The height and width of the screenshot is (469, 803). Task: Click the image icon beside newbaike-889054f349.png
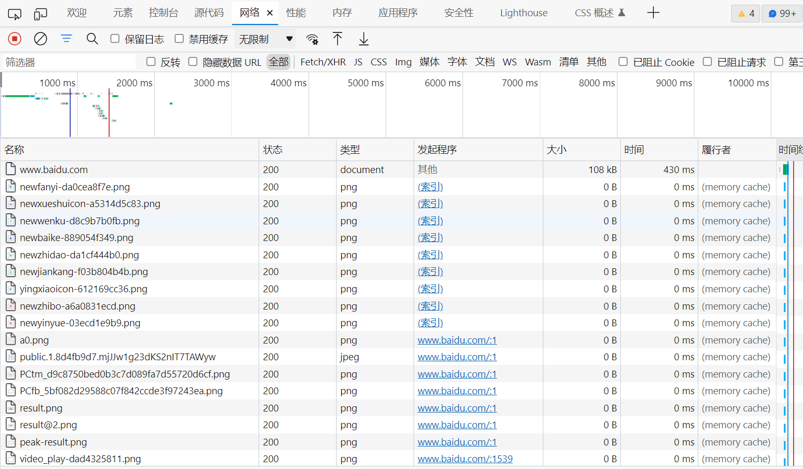point(10,237)
